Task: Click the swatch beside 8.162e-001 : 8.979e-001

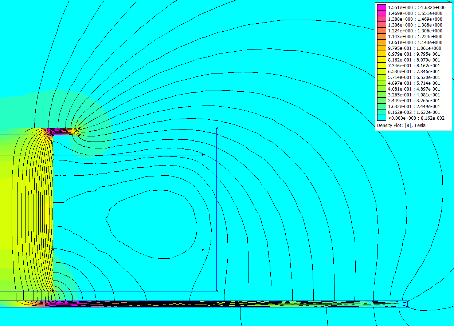Action: click(381, 60)
